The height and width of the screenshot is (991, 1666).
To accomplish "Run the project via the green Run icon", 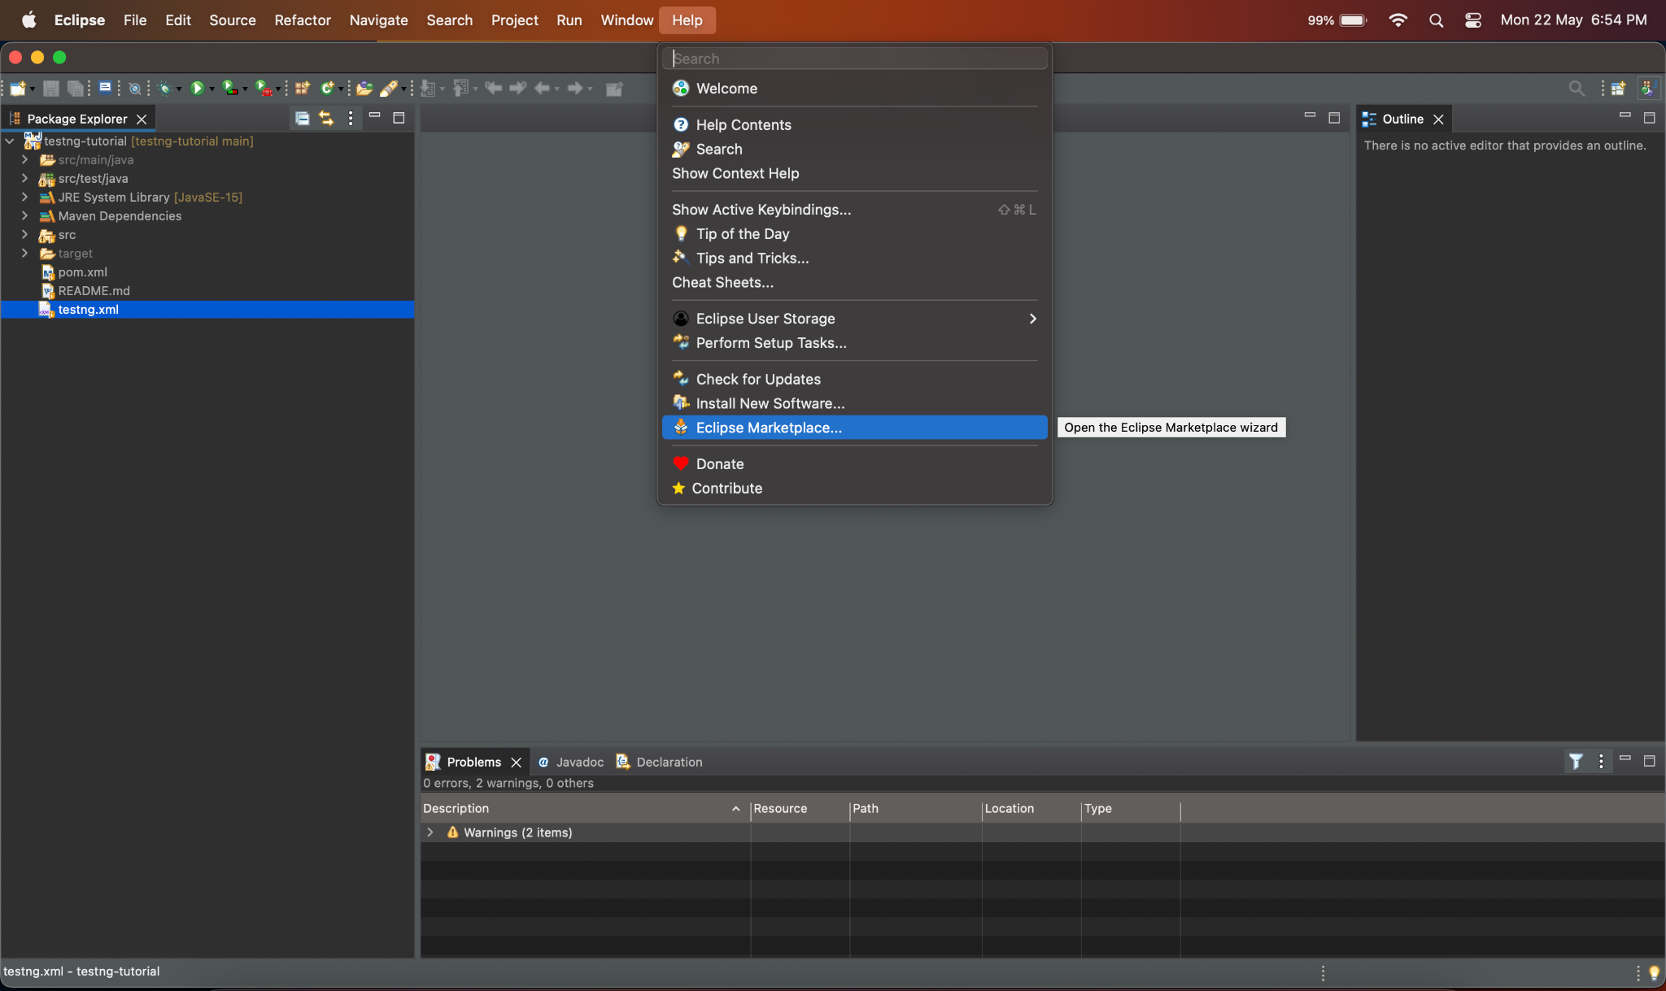I will point(199,88).
